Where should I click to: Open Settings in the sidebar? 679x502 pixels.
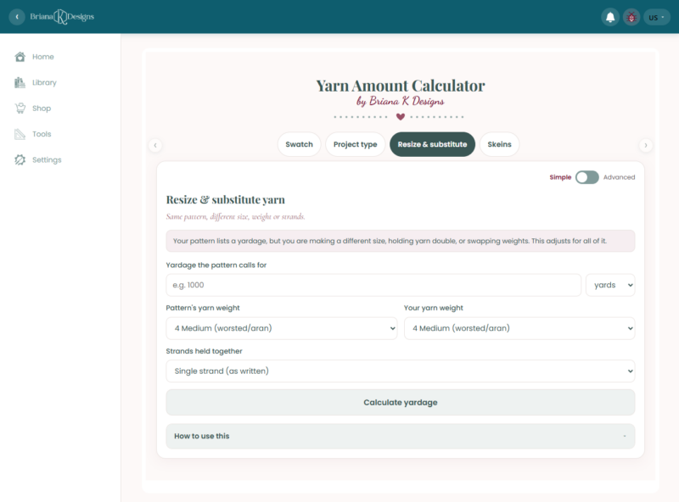pos(47,159)
